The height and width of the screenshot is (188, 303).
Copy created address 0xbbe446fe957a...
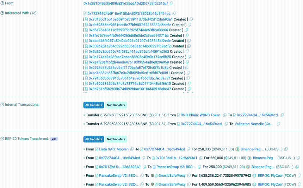[189, 41]
